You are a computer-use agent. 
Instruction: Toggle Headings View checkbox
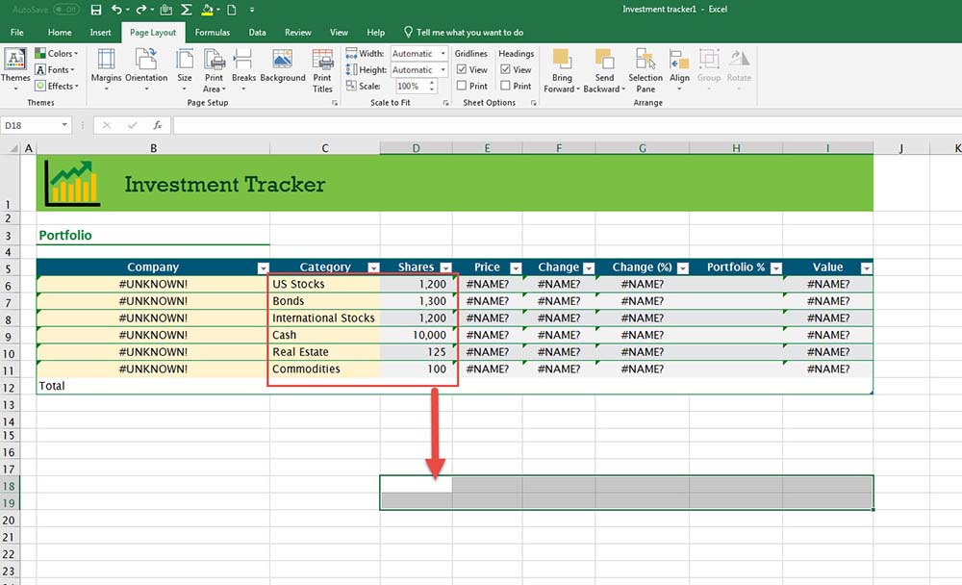(506, 70)
